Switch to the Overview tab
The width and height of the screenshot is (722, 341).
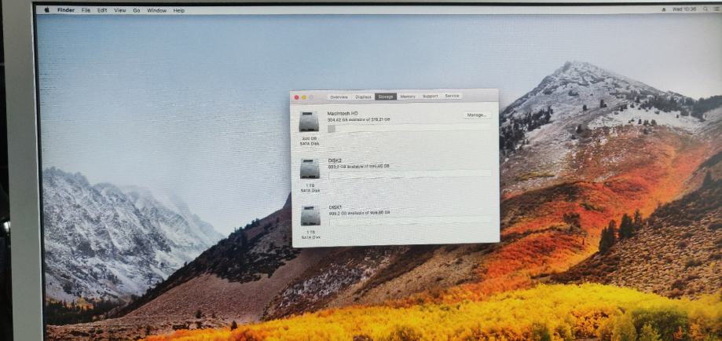click(x=339, y=97)
